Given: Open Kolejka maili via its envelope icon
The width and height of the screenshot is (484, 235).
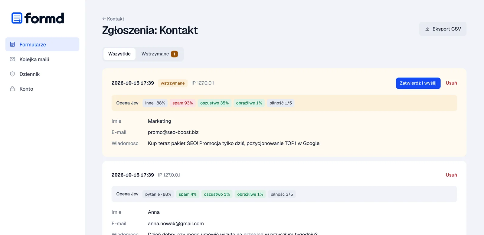Looking at the screenshot, I should click(12, 59).
